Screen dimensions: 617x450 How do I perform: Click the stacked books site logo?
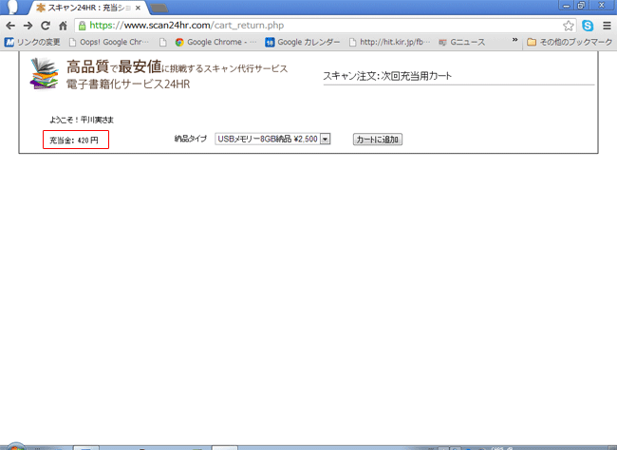click(44, 73)
